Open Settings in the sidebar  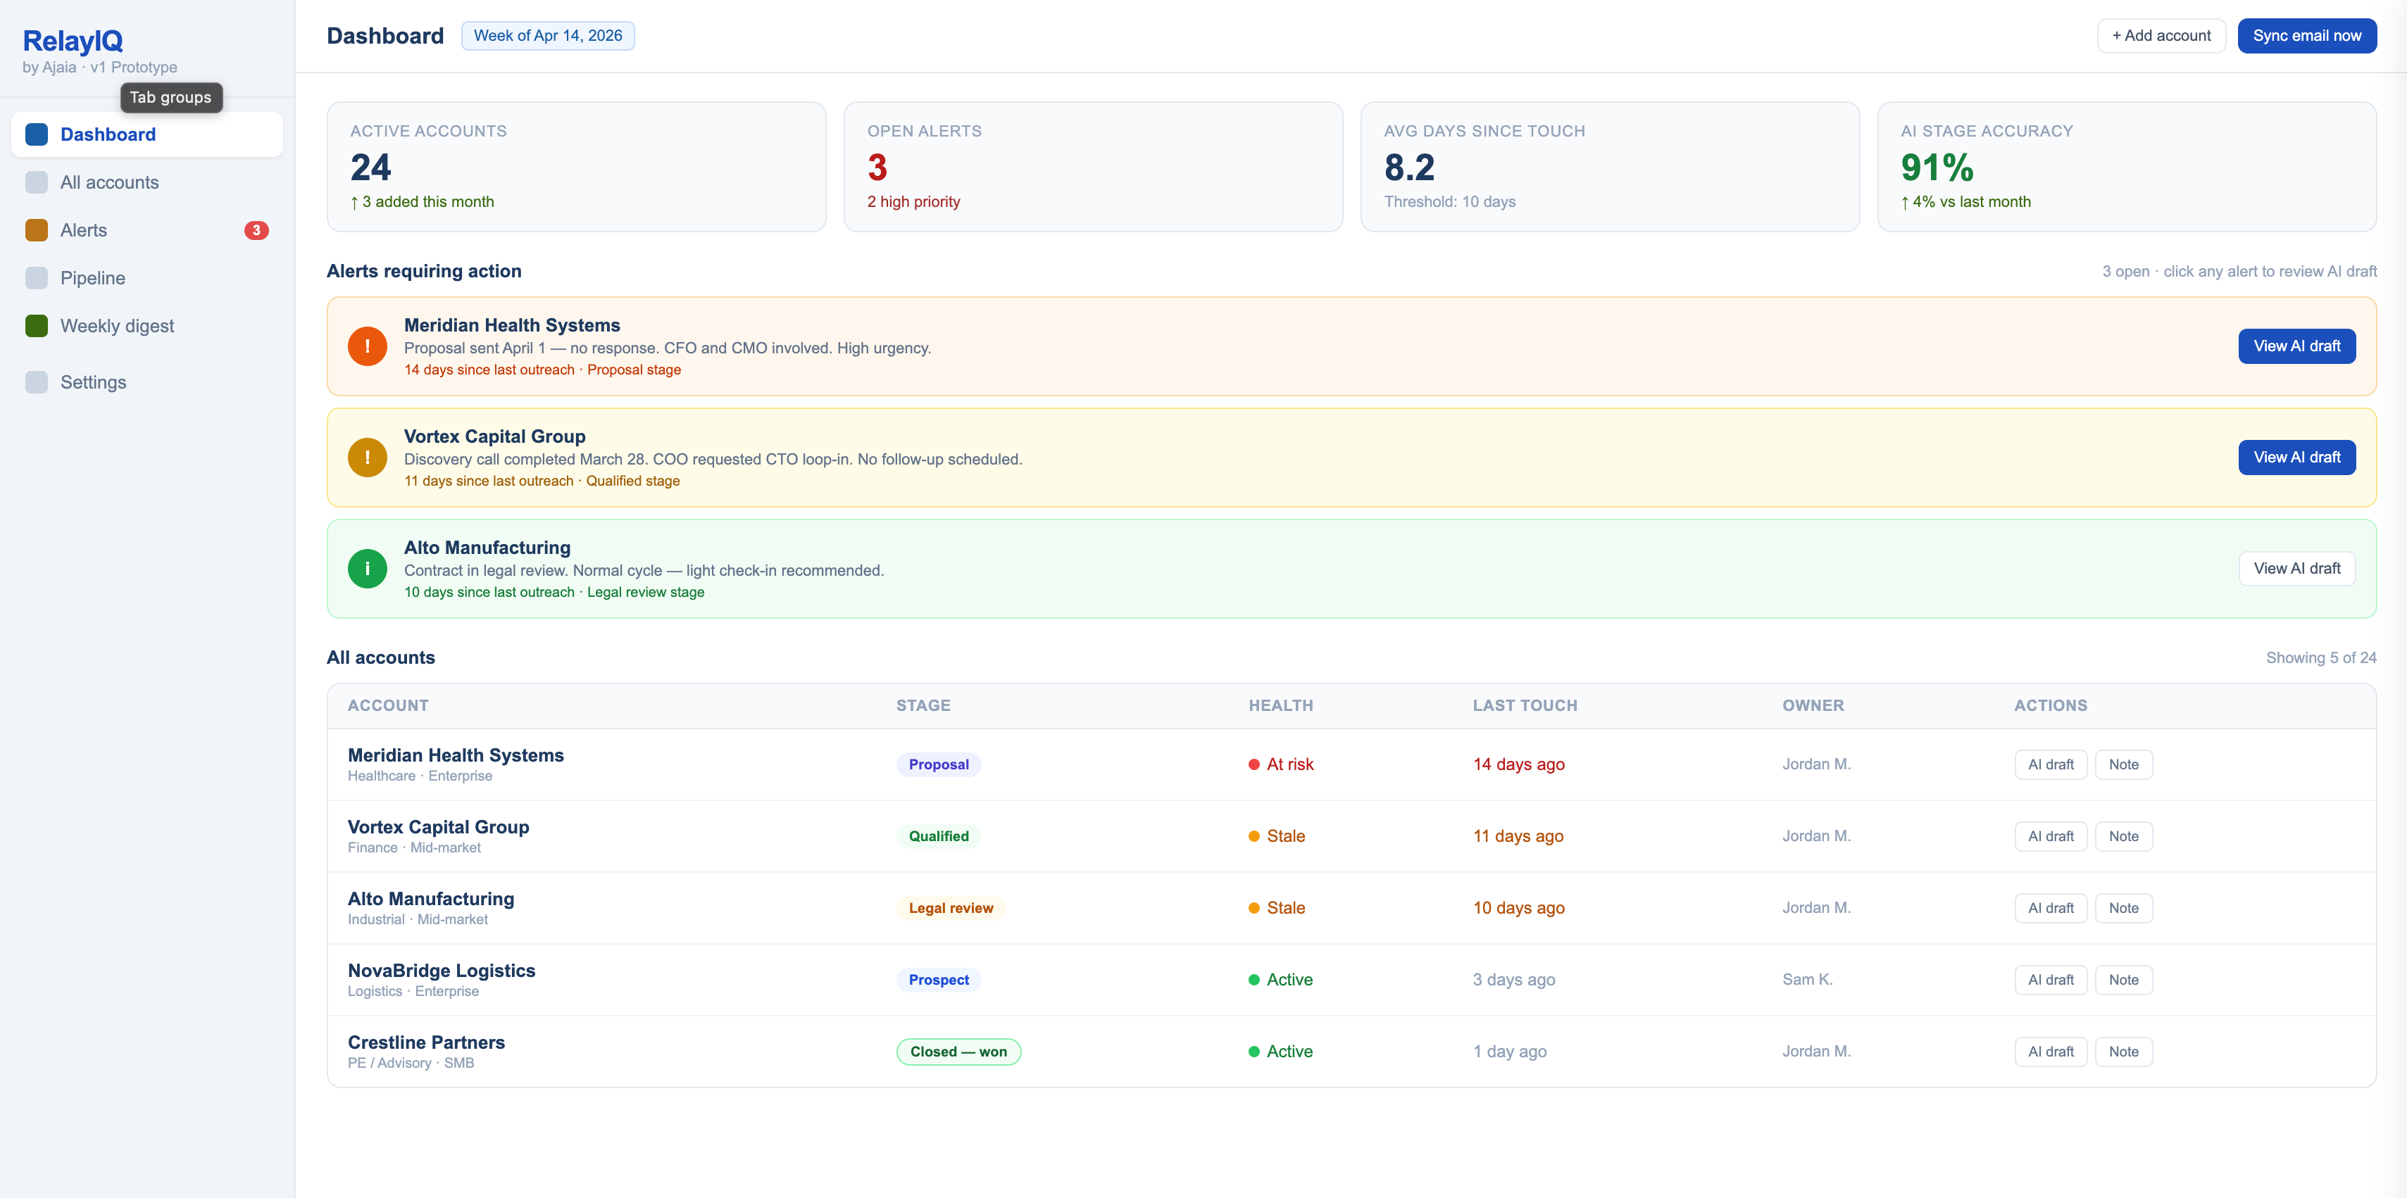146,382
